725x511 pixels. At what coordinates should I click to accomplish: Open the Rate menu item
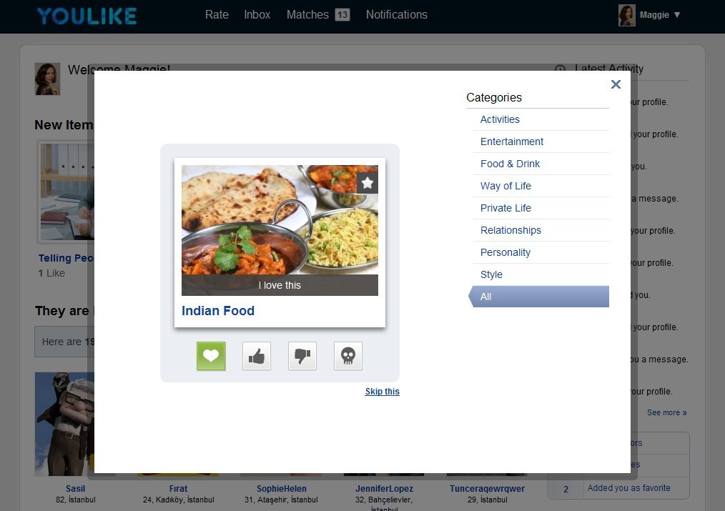(217, 15)
